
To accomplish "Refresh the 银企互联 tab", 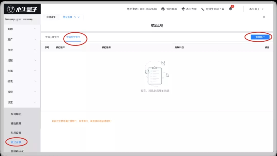I will pyautogui.click(x=75, y=17).
